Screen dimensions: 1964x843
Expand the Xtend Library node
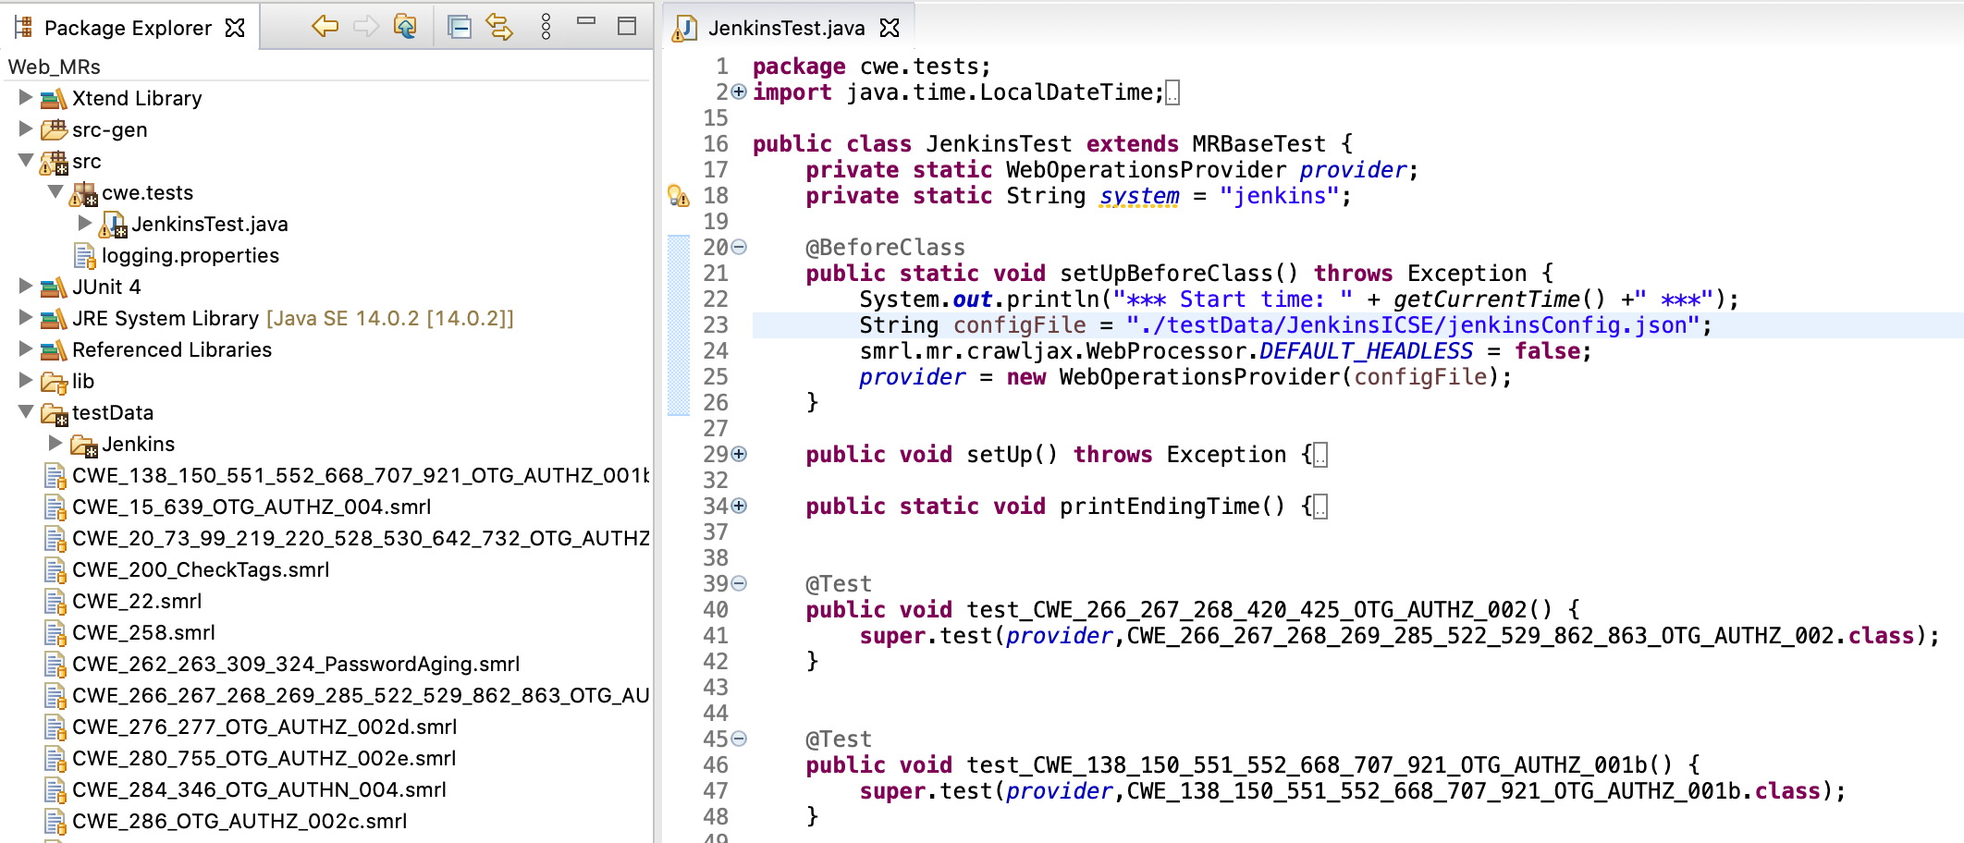pyautogui.click(x=26, y=97)
